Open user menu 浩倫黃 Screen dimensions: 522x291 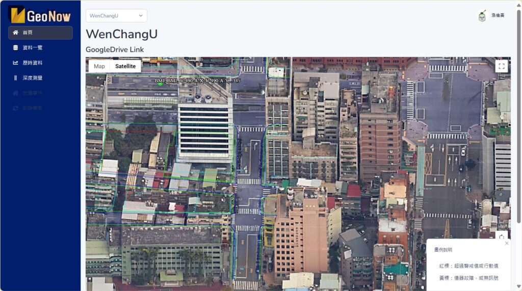pos(498,15)
